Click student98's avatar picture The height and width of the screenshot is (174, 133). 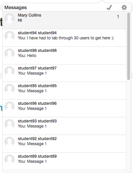tap(9, 54)
